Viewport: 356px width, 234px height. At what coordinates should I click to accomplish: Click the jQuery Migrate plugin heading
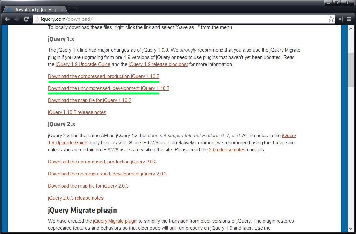coord(82,210)
